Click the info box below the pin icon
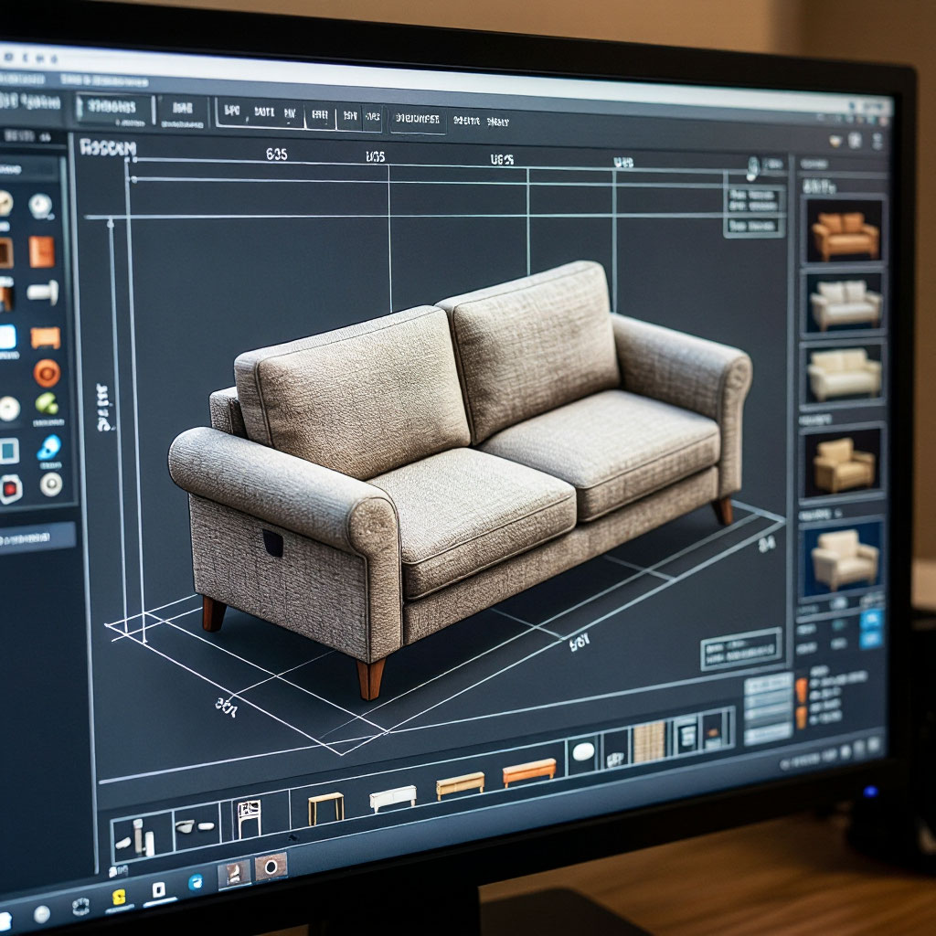Image resolution: width=936 pixels, height=936 pixels. (x=754, y=211)
